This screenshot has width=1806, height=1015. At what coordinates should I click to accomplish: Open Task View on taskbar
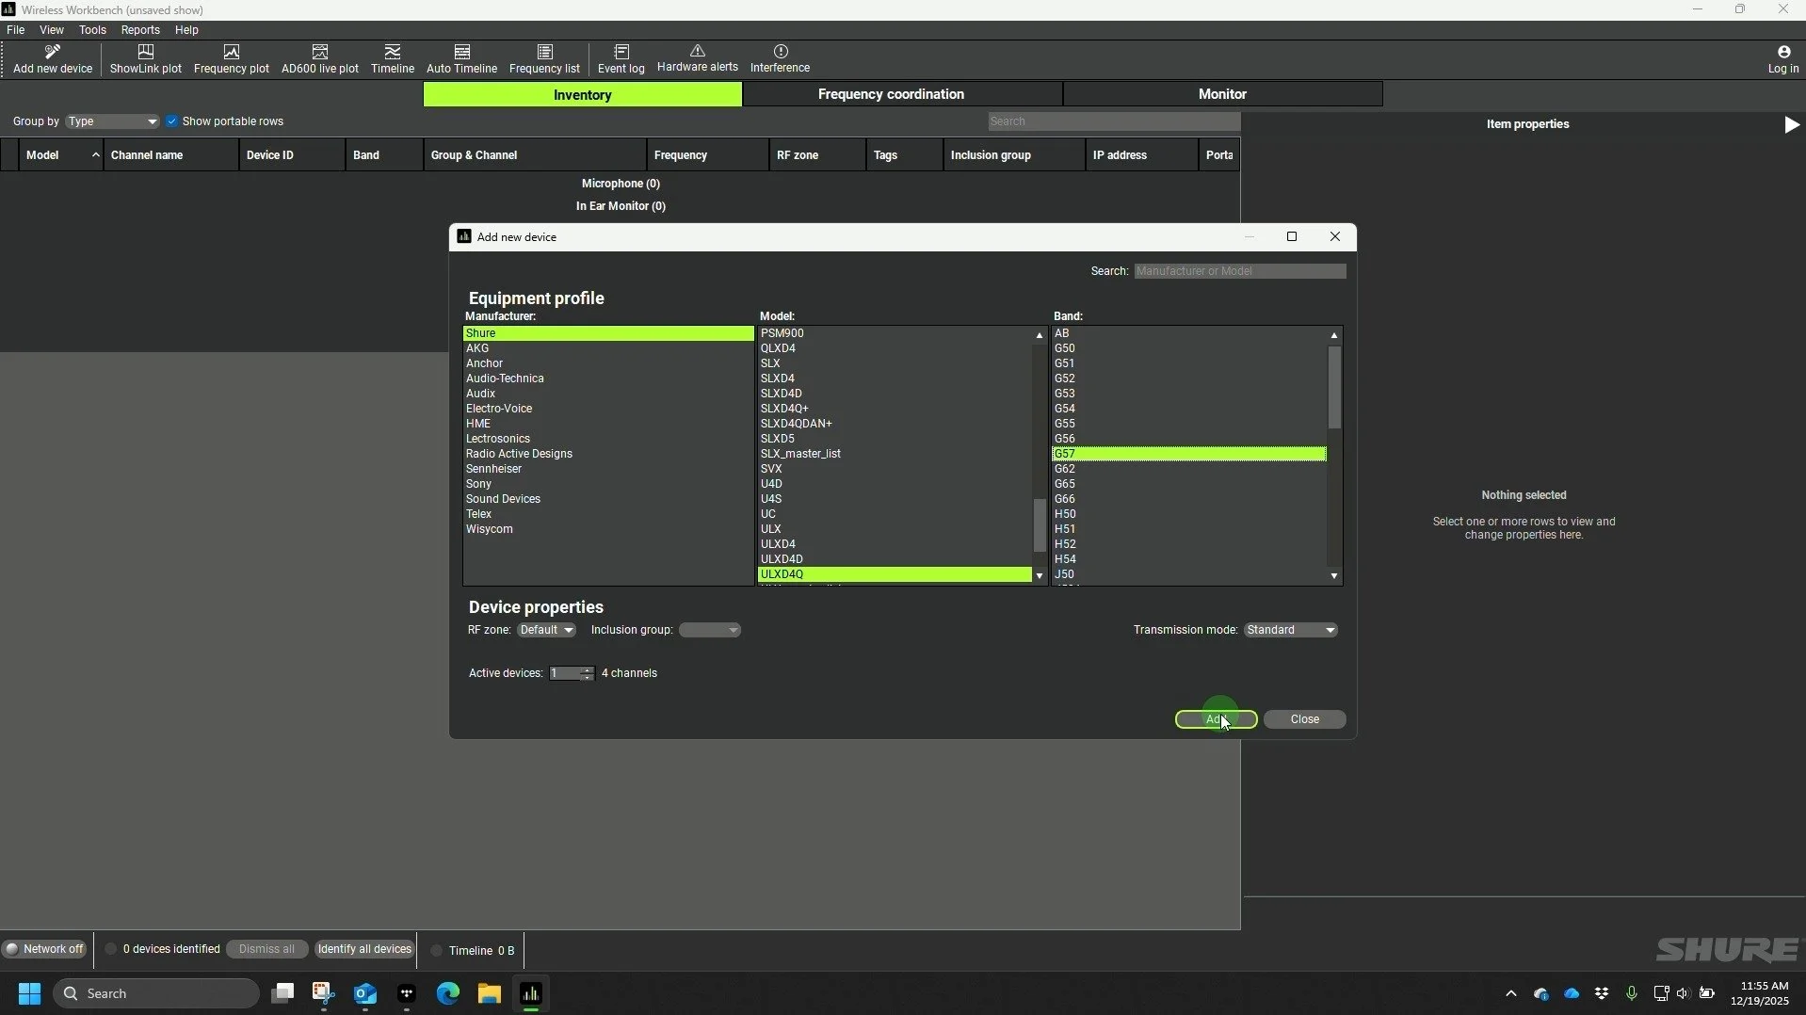point(282,993)
